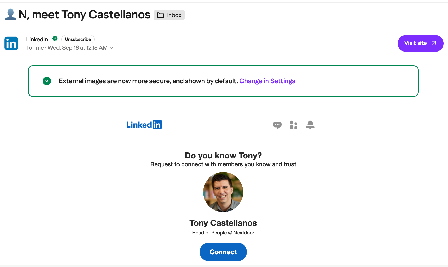This screenshot has width=448, height=267.
Task: Click the LinkedIn logo in email body
Action: [144, 125]
